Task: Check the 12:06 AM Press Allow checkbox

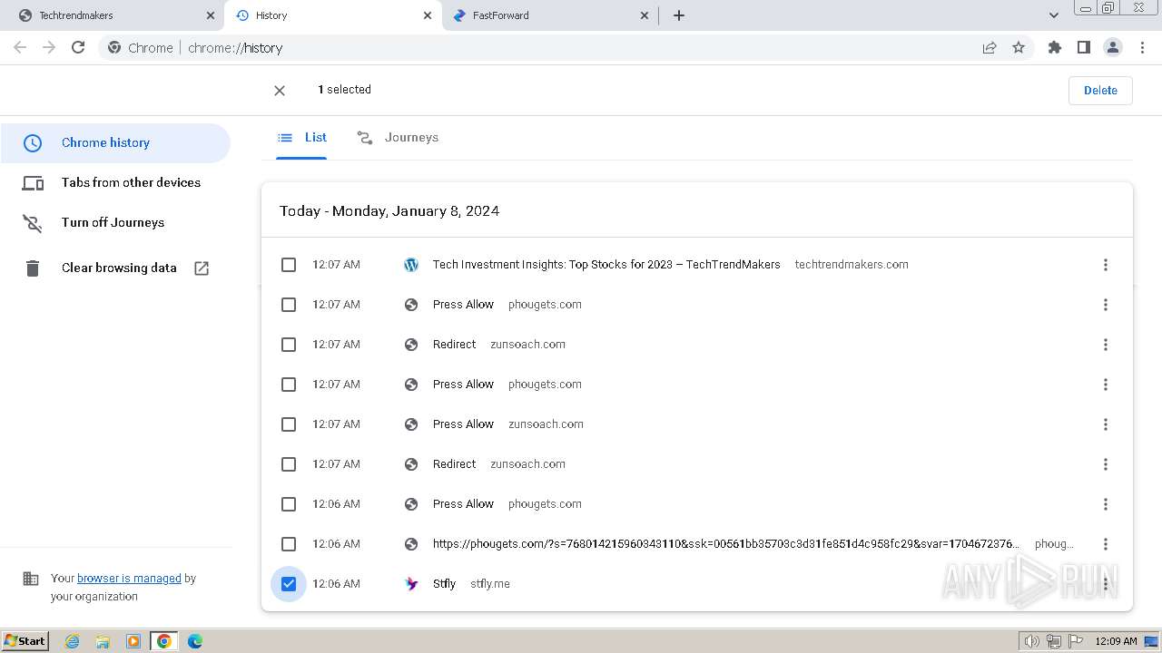Action: pos(289,504)
